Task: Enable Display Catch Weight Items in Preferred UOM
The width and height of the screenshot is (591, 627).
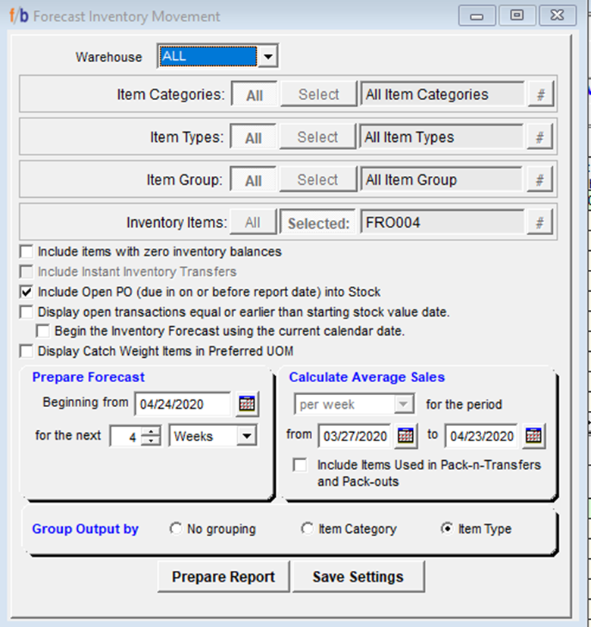Action: (27, 351)
